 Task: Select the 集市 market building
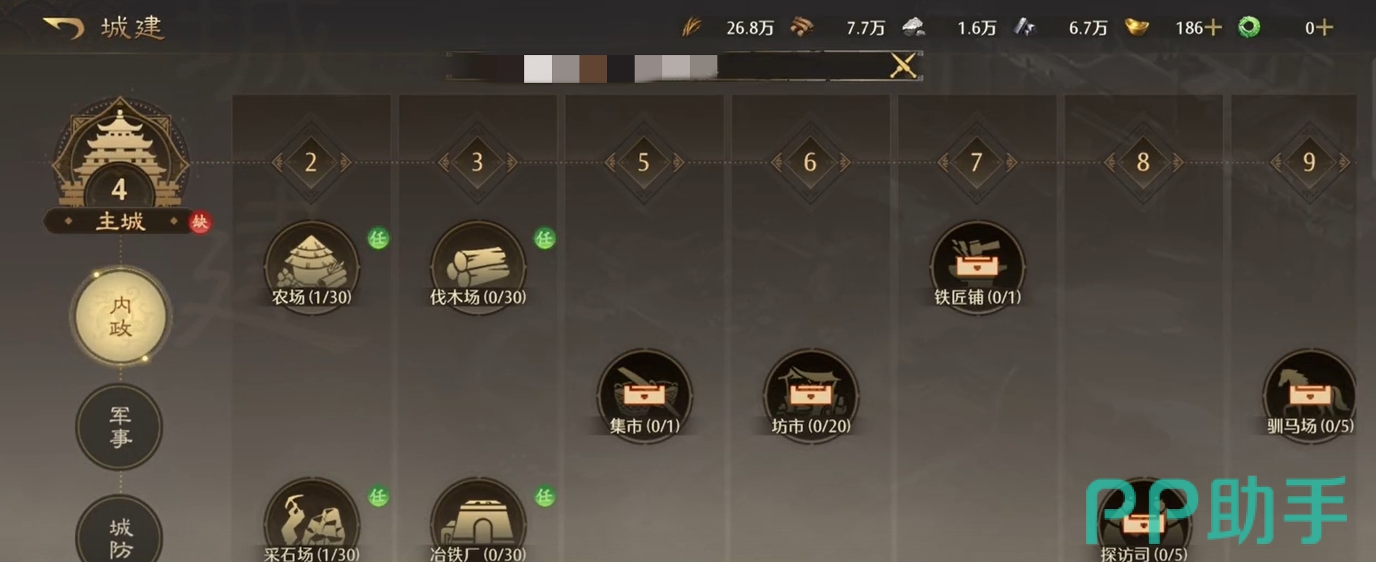(x=645, y=396)
